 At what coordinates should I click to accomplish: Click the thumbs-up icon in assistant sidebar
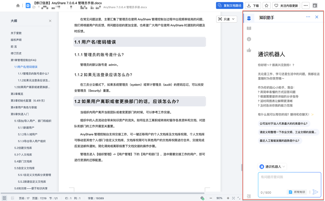249,50
